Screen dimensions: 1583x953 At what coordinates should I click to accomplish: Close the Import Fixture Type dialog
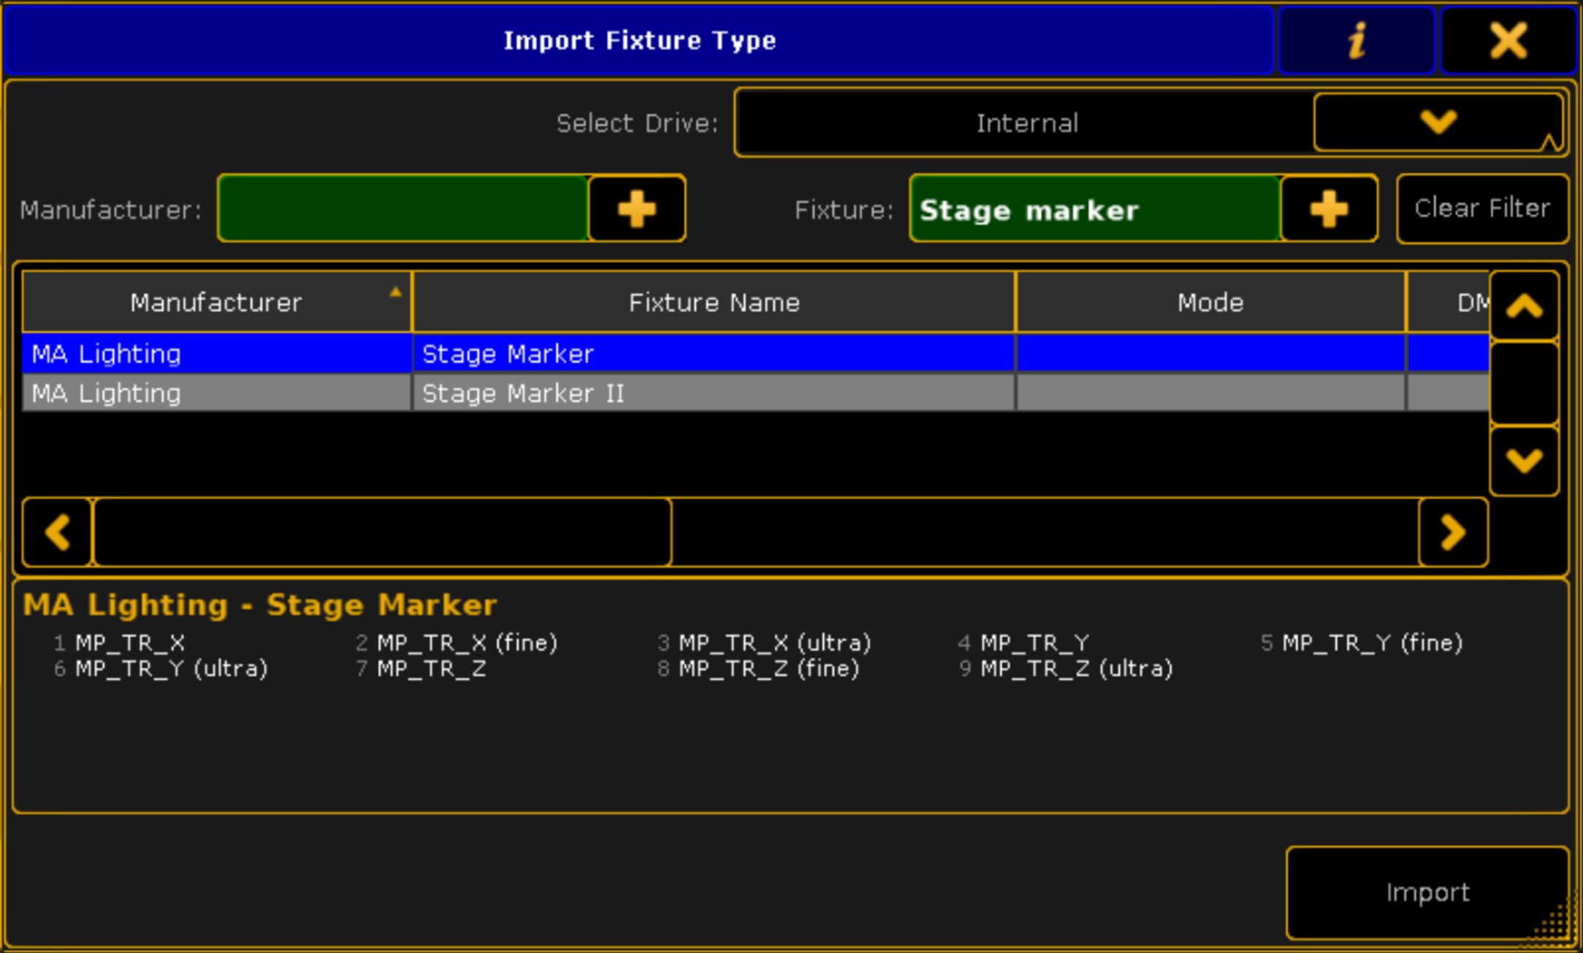[1508, 40]
